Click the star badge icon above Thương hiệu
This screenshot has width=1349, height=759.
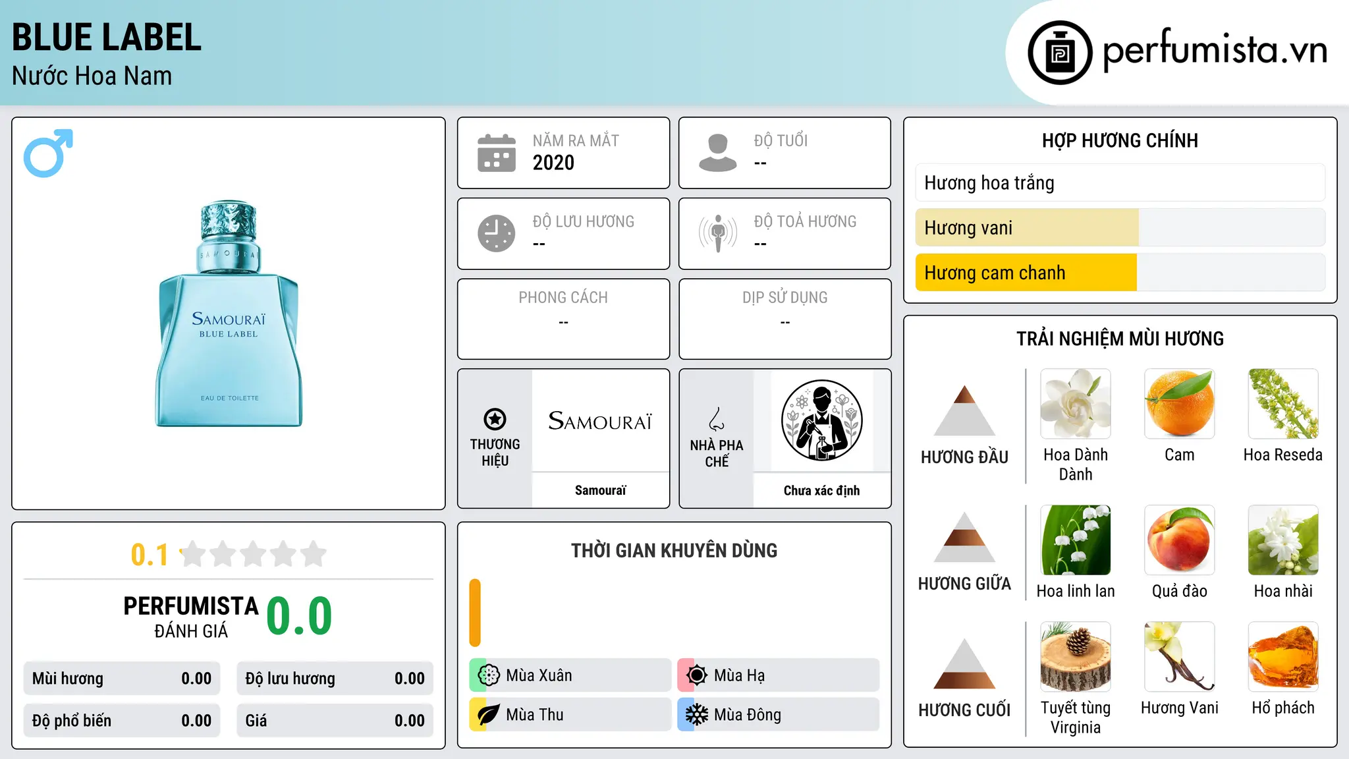click(x=495, y=419)
